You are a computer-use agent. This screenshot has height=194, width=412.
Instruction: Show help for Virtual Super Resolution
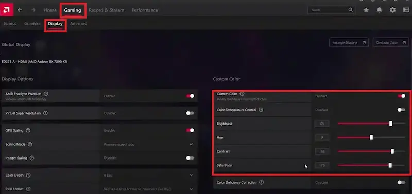(x=45, y=113)
